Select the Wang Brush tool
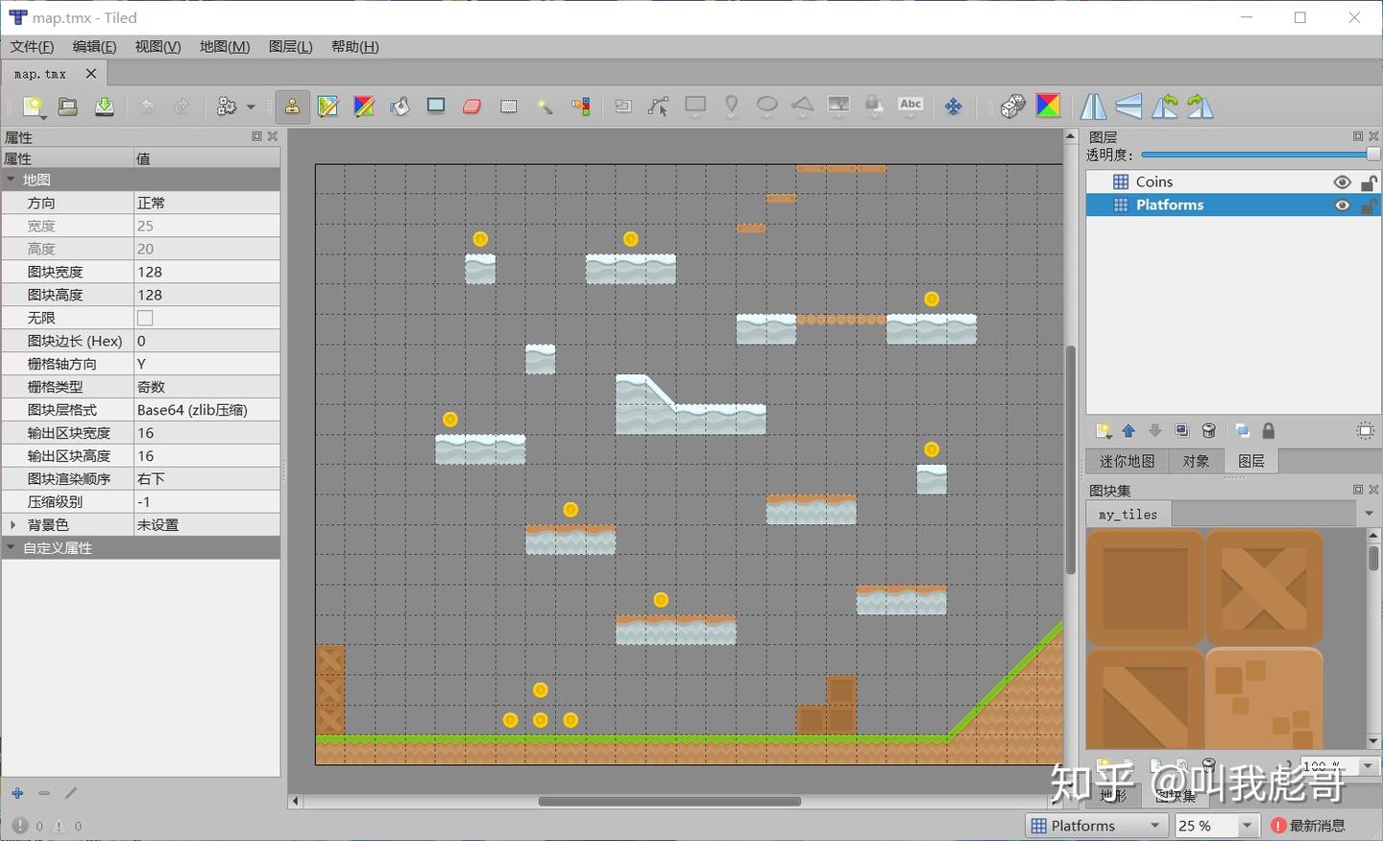This screenshot has width=1383, height=841. tap(364, 107)
